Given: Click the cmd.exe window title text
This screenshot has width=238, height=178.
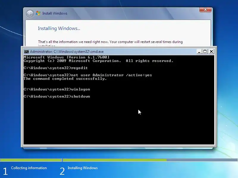Looking at the screenshot, I should point(67,52).
